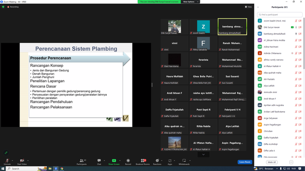Click the Mute All button

click(x=272, y=162)
